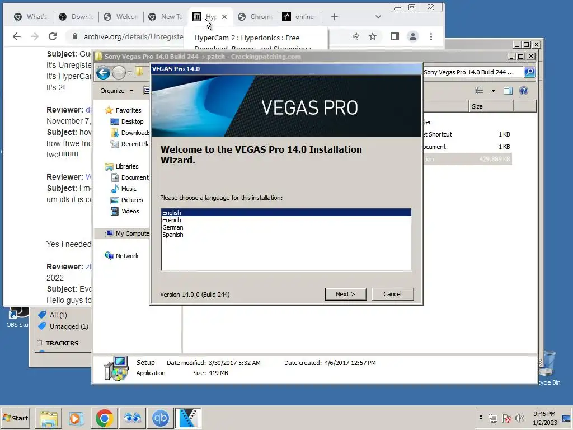Click the Explorer search magnifier button
Image resolution: width=573 pixels, height=430 pixels.
[529, 72]
